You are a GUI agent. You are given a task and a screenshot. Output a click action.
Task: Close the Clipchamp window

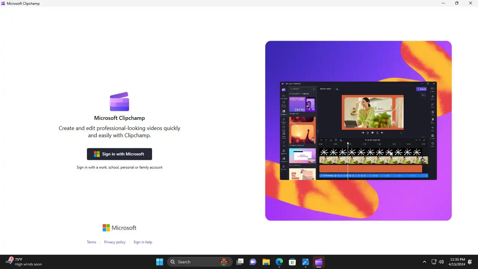click(x=471, y=3)
